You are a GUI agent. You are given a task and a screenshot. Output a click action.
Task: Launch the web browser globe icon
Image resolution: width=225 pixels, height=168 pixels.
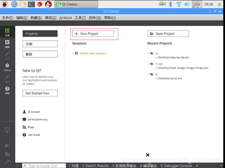(x=14, y=4)
